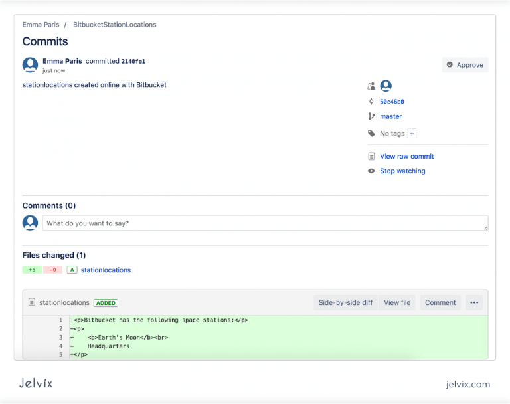Click the branch icon beside master
510x404 pixels.
click(x=371, y=116)
